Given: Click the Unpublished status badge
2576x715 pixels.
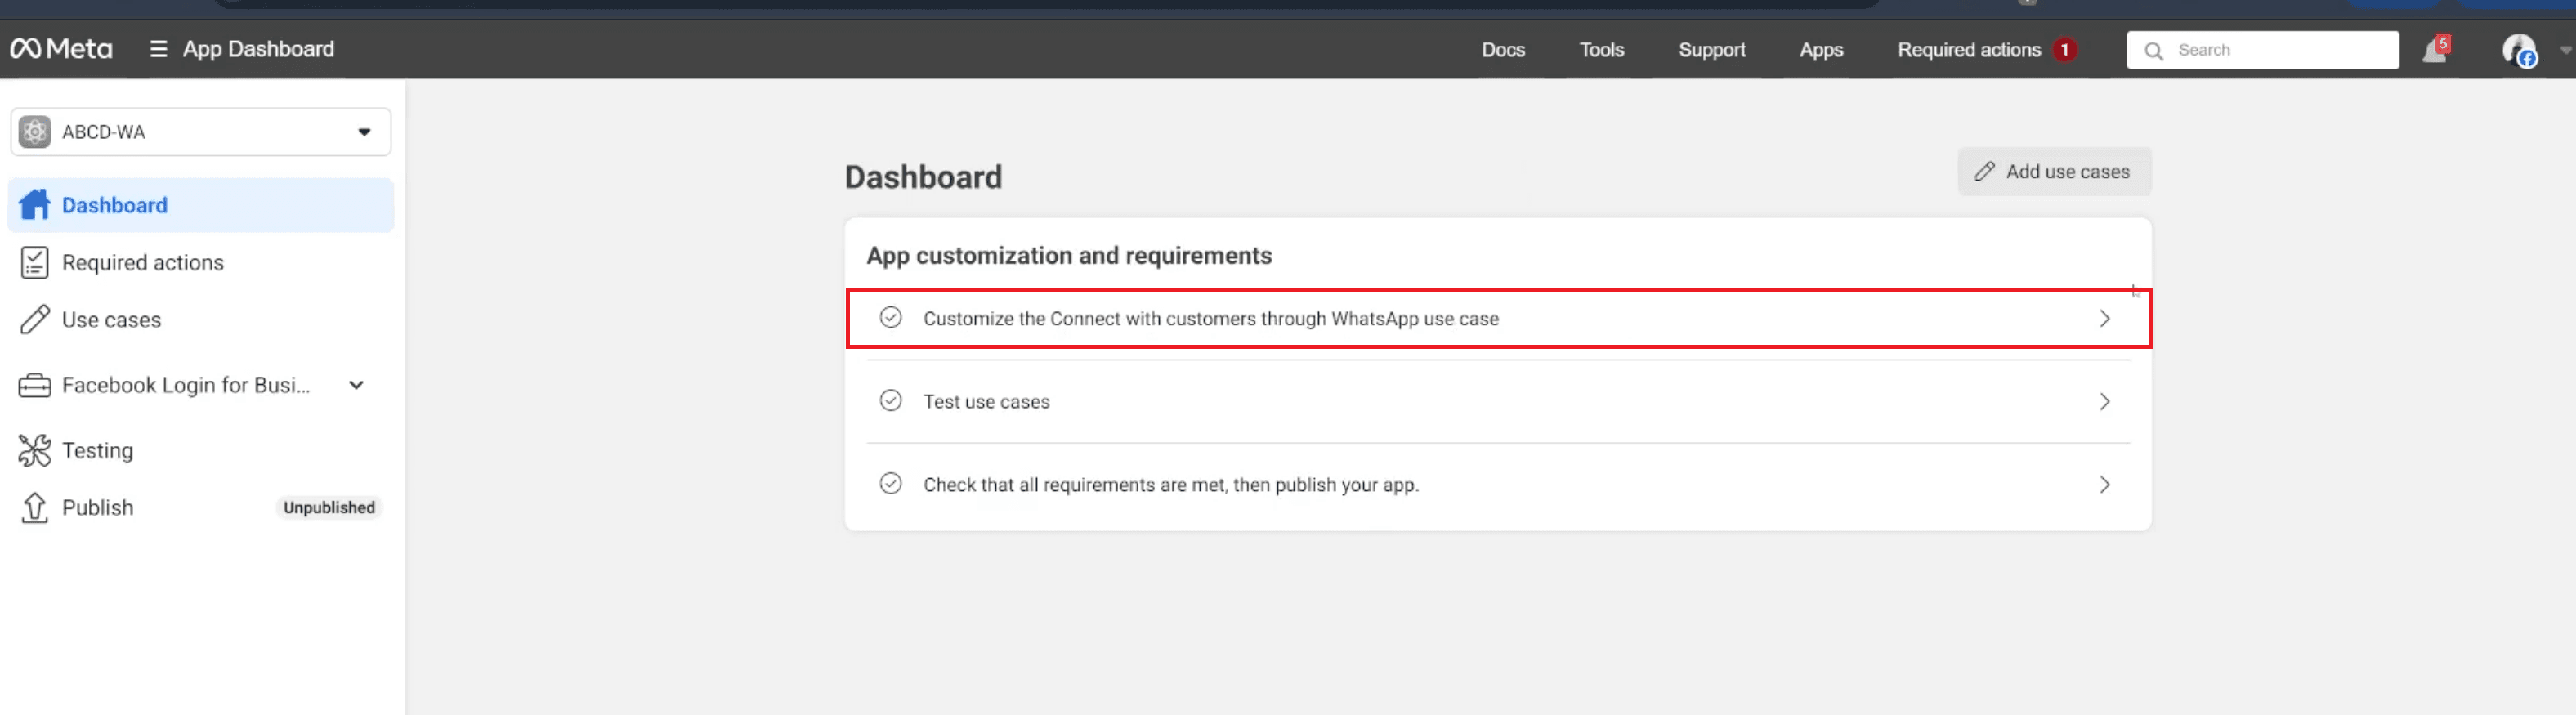Looking at the screenshot, I should point(329,508).
